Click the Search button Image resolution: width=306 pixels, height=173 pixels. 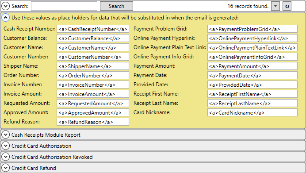pyautogui.click(x=116, y=6)
